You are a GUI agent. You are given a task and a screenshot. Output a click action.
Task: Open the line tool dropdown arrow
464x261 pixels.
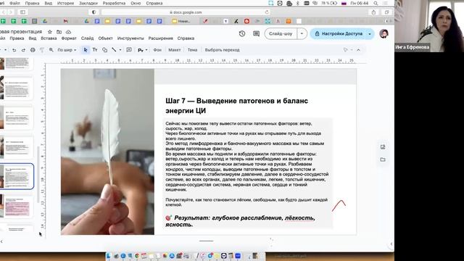pyautogui.click(x=120, y=50)
